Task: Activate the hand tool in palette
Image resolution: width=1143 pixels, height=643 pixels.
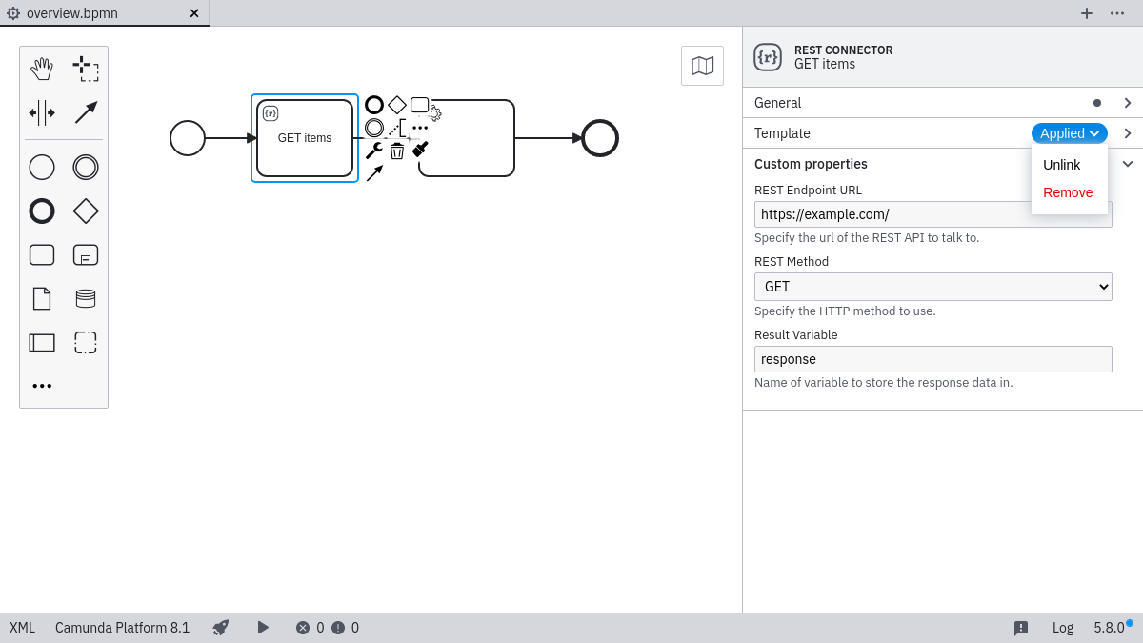Action: pyautogui.click(x=42, y=69)
